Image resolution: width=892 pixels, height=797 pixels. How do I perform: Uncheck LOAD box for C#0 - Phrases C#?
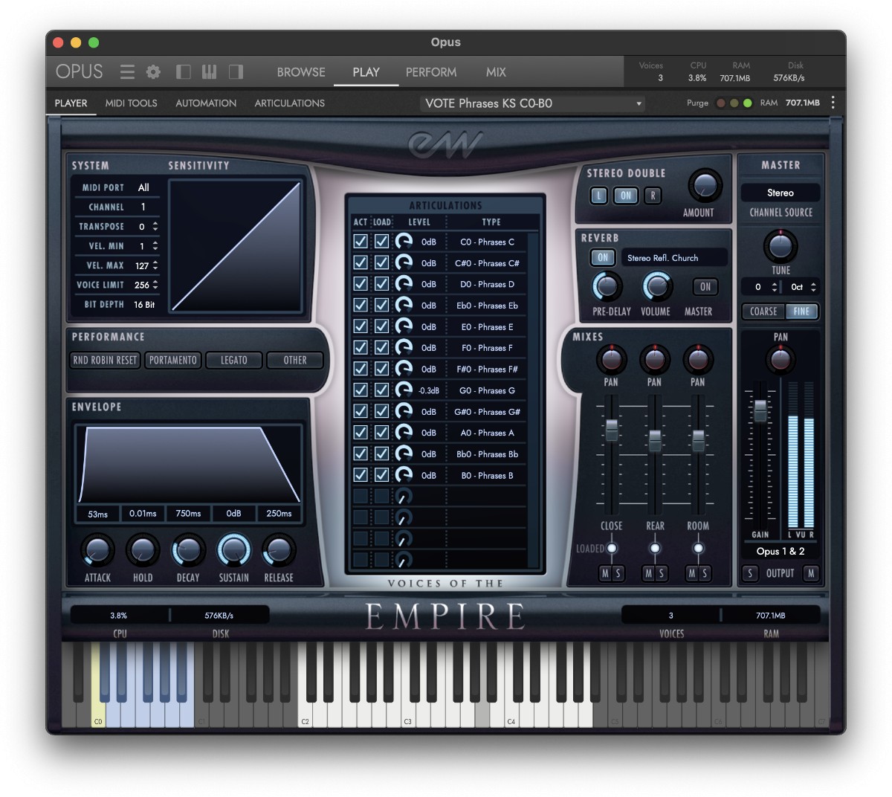pos(381,262)
